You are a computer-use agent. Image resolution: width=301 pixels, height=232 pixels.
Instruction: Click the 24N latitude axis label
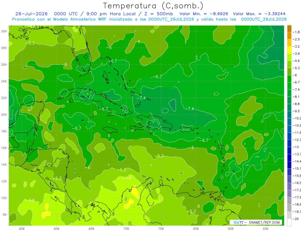click(x=4, y=81)
